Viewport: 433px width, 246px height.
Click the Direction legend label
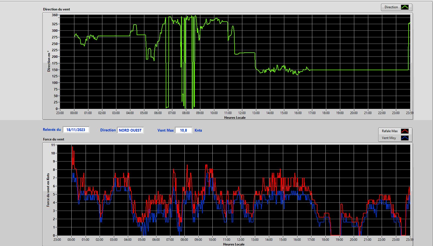tap(391, 7)
